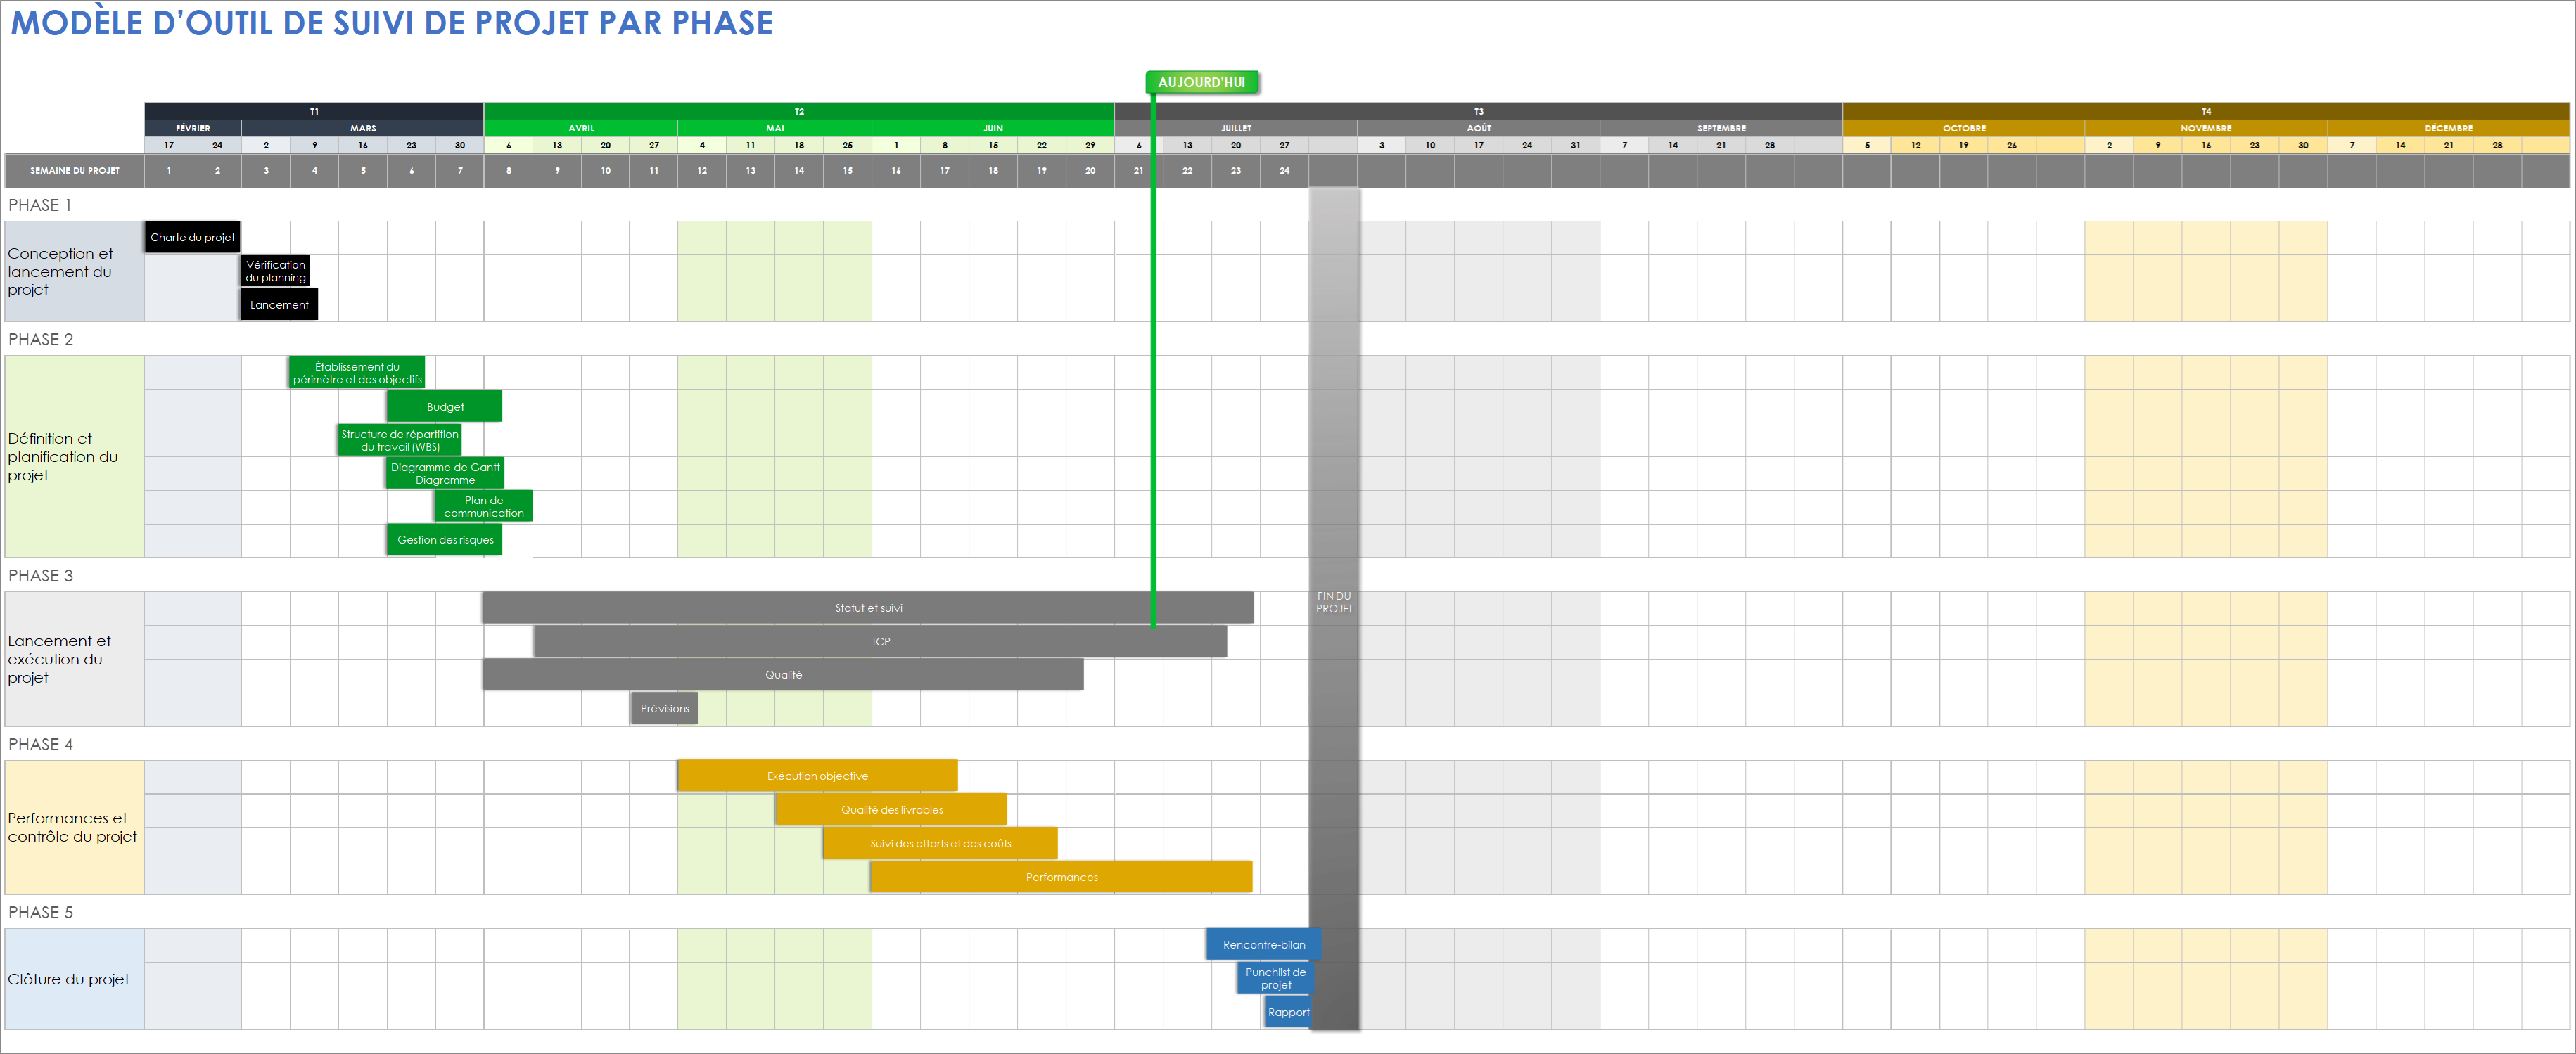Select the Budget task bar
2576x1054 pixels.
[445, 406]
